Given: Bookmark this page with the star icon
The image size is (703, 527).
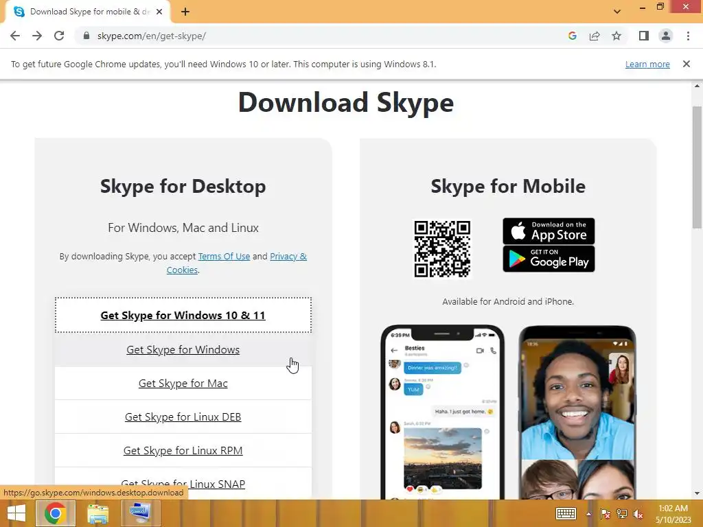Looking at the screenshot, I should point(616,36).
